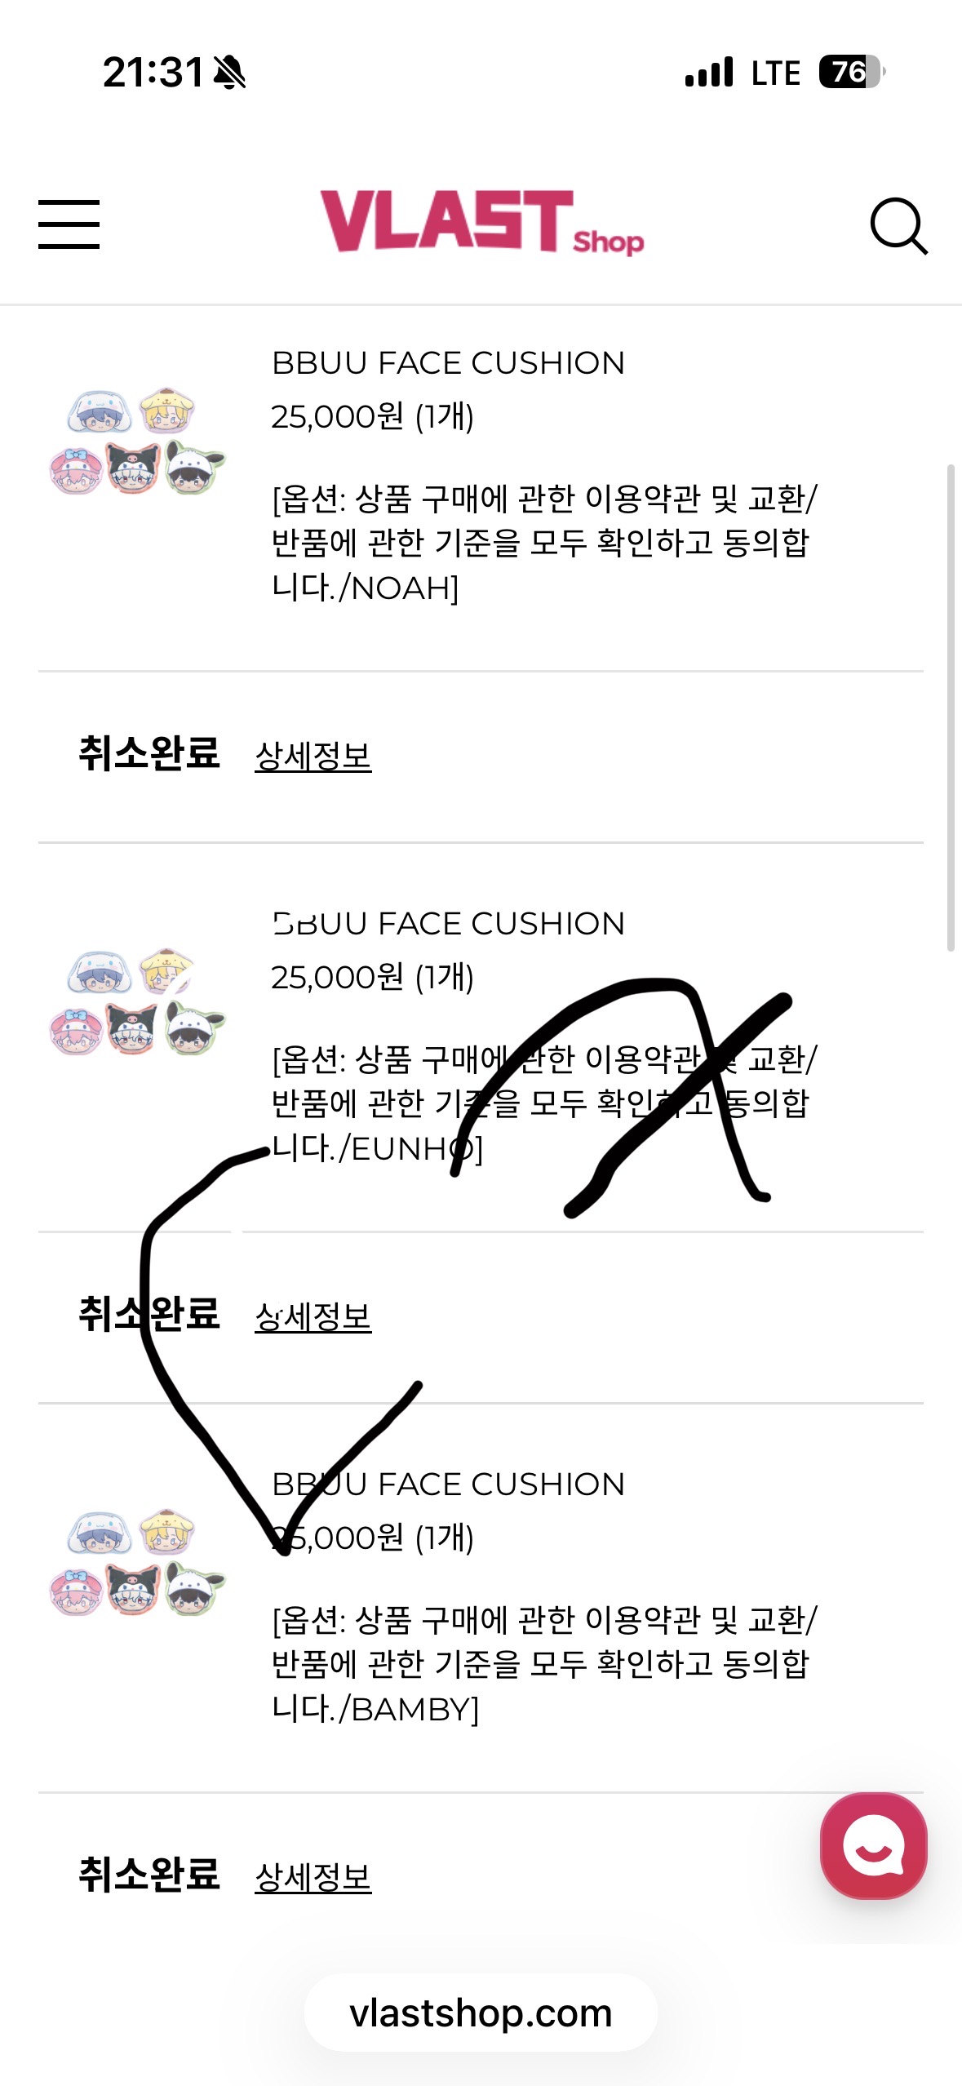Tap the 21:31 clock in status bar
Image resolution: width=962 pixels, height=2086 pixels.
153,73
